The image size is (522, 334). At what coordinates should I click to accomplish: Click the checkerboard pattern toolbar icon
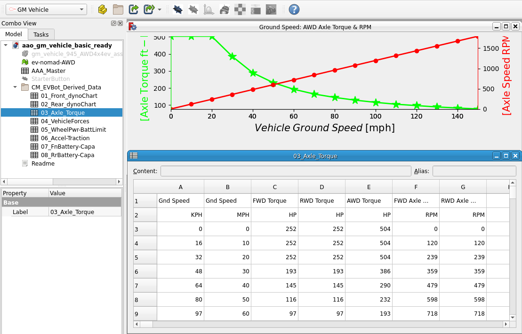pos(240,9)
